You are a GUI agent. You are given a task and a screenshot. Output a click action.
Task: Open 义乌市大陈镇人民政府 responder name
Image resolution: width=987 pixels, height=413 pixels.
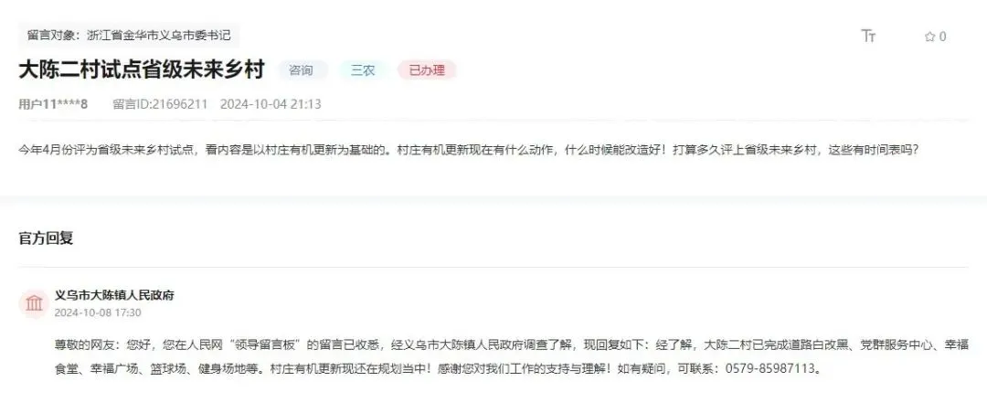114,295
